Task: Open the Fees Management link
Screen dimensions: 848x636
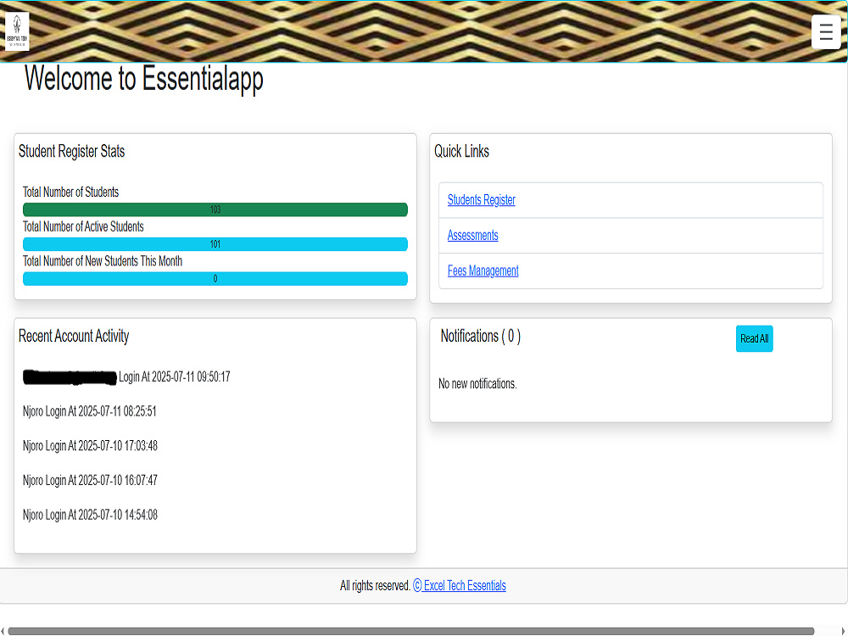Action: [x=483, y=271]
